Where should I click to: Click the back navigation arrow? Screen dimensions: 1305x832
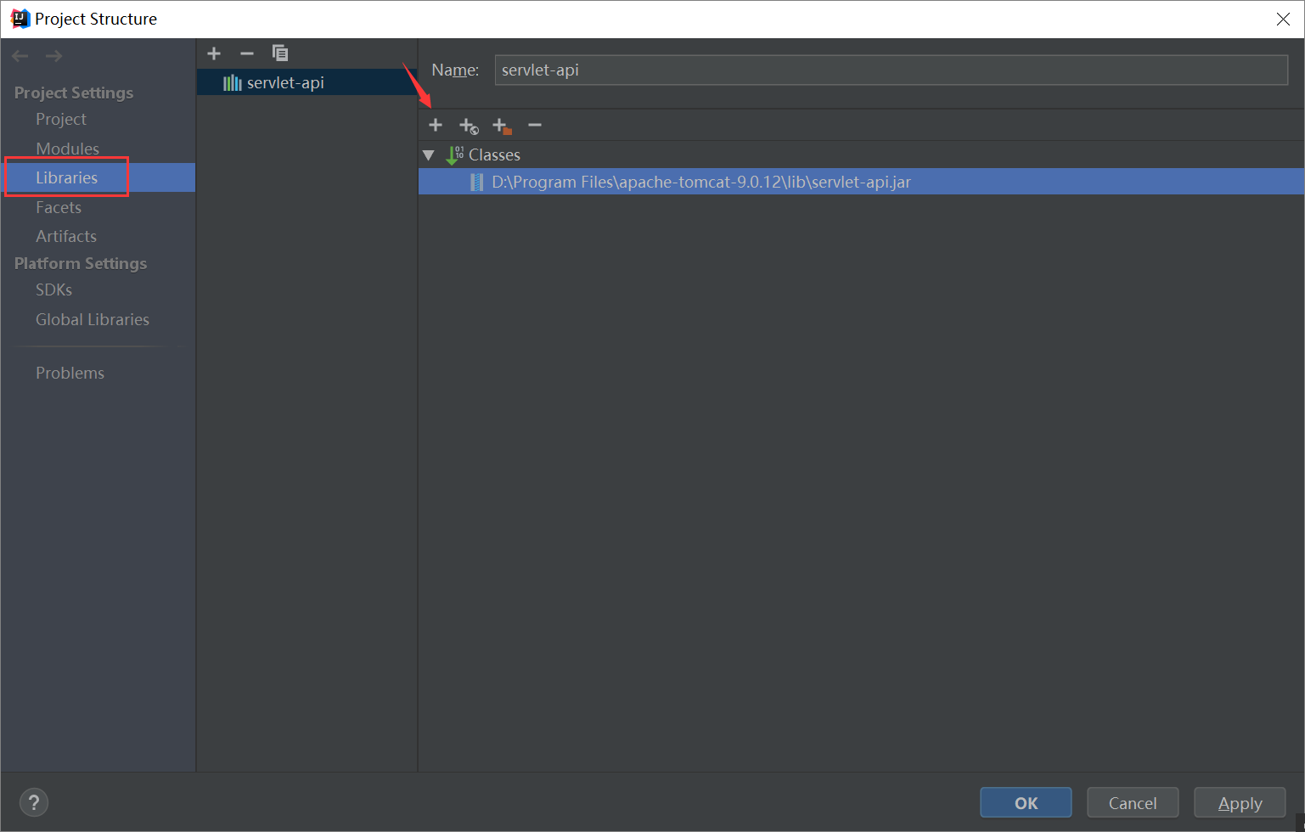[20, 56]
